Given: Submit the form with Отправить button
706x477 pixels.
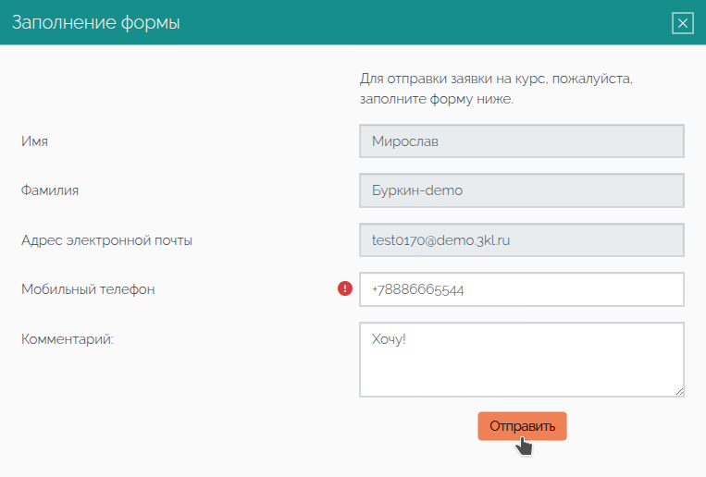Looking at the screenshot, I should 522,426.
